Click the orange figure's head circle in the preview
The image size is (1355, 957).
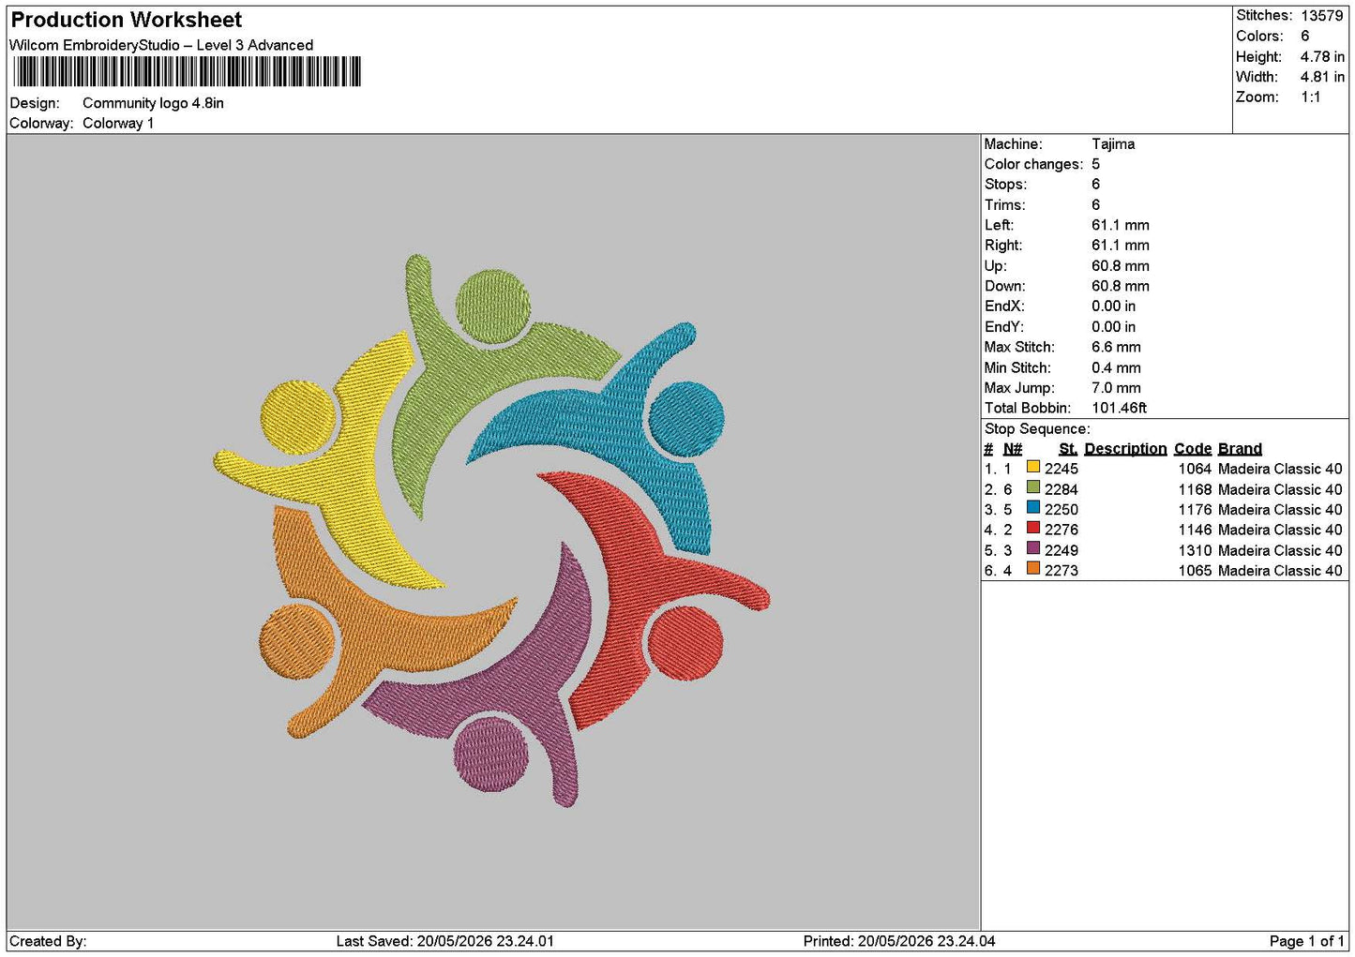click(296, 641)
